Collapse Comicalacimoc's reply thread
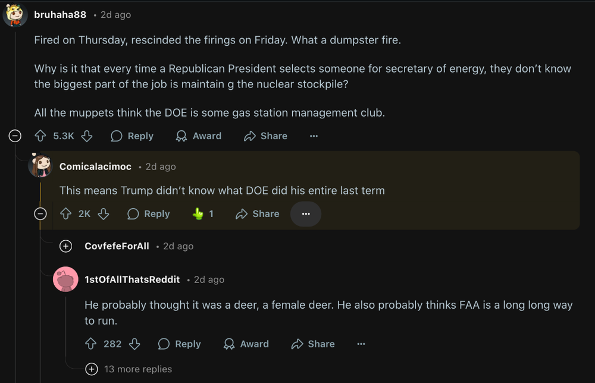Viewport: 595px width, 383px height. [40, 214]
